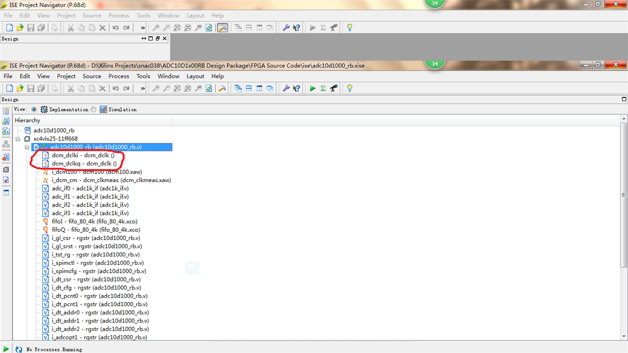Click New file icon in lower window toolbar
Screen dimensions: 628x353
click(9, 88)
